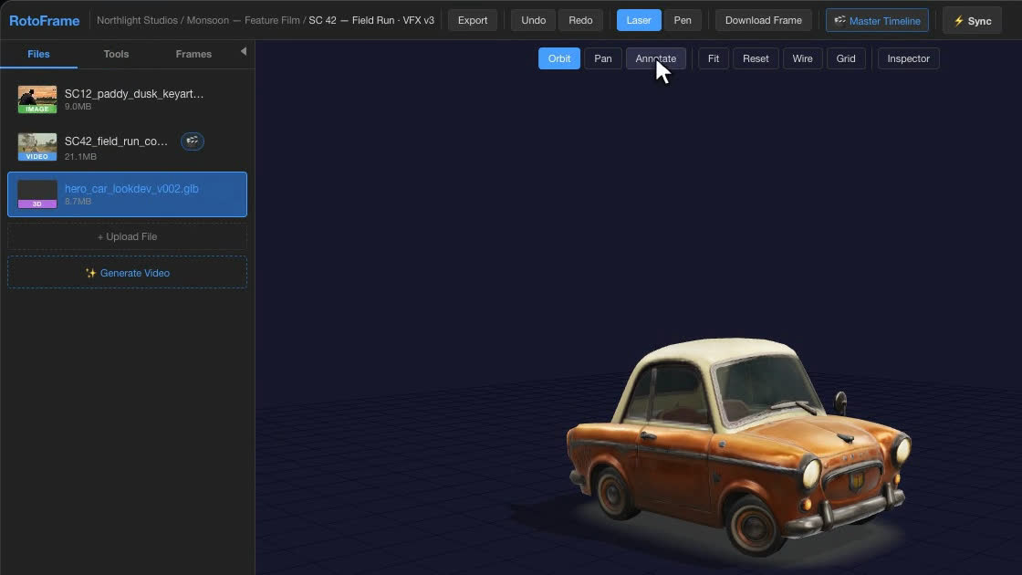The width and height of the screenshot is (1022, 575).
Task: Open the SC12_paddy_dusk_keyart image thumbnail
Action: (x=37, y=99)
